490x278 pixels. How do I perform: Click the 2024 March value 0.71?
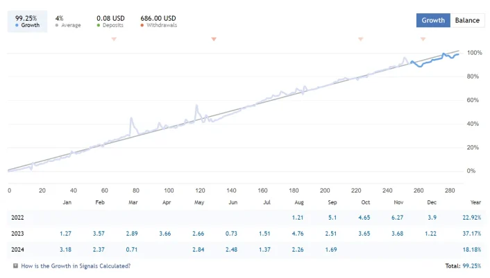(132, 250)
